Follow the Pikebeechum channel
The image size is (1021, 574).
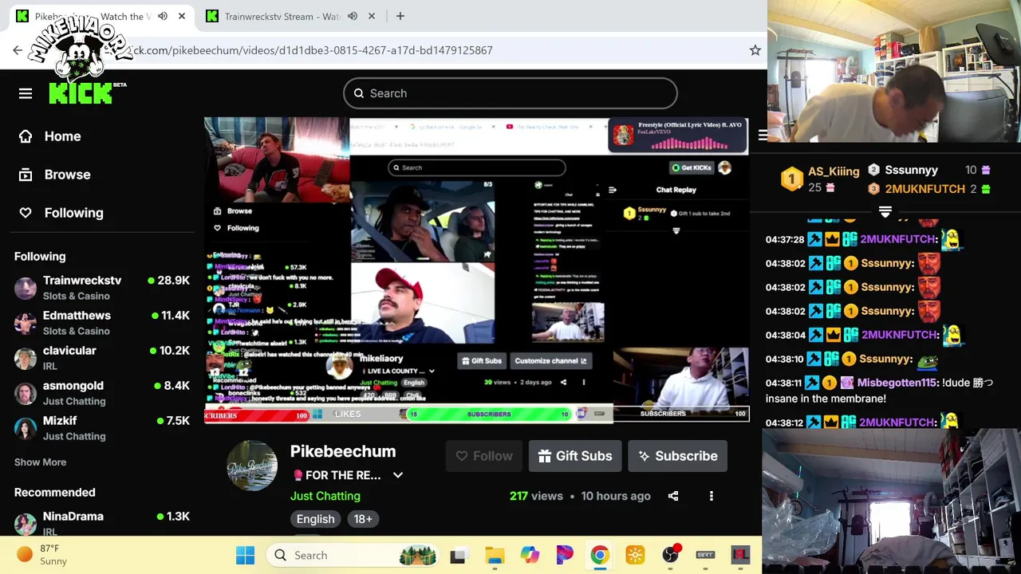click(x=483, y=456)
